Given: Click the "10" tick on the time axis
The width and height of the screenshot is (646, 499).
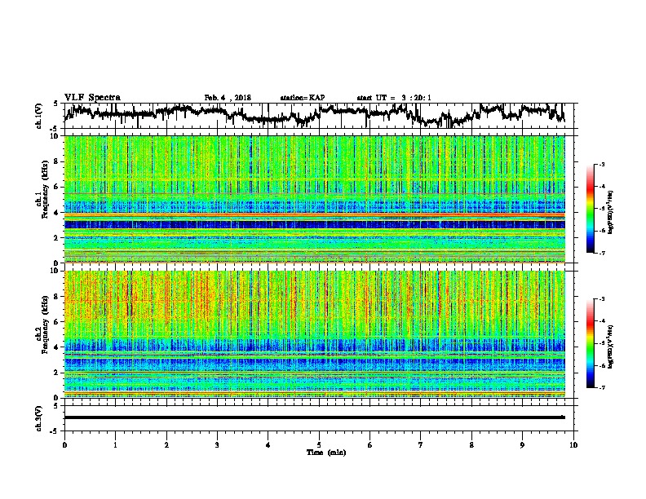Looking at the screenshot, I should point(573,444).
